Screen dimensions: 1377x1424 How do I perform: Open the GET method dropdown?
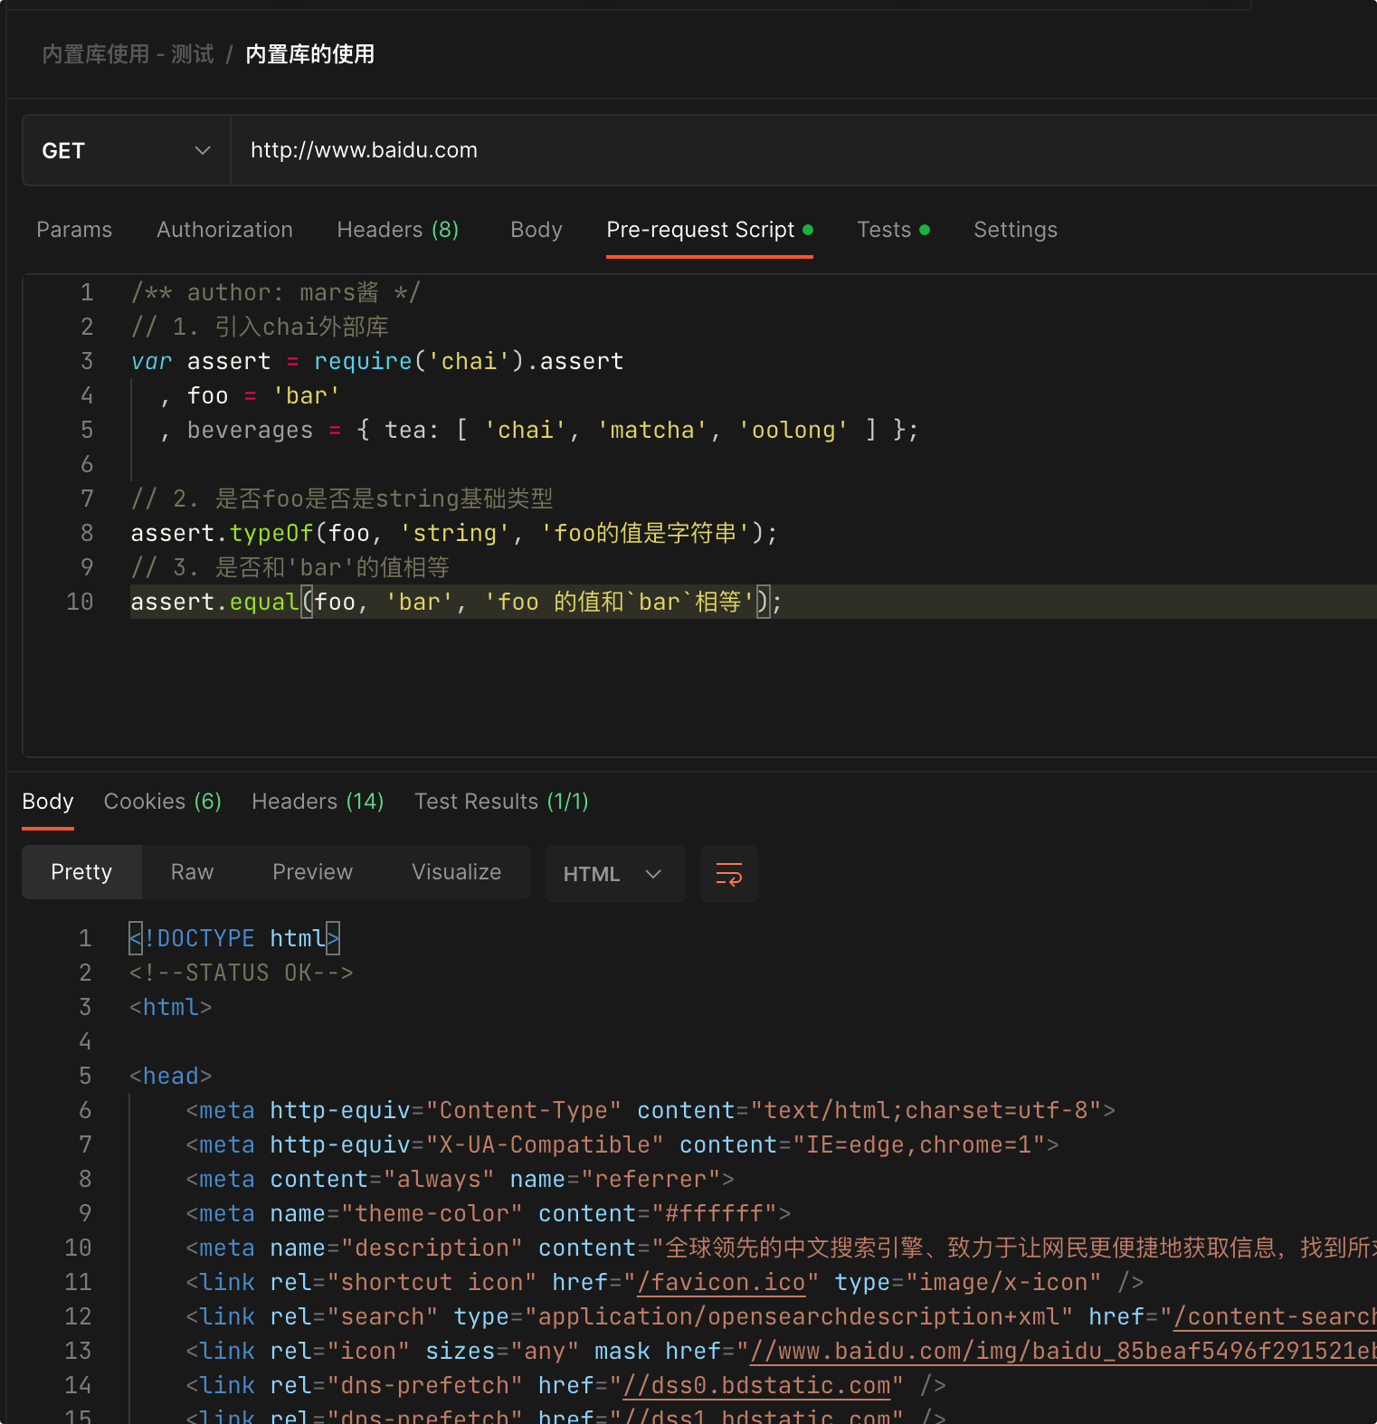pyautogui.click(x=126, y=150)
